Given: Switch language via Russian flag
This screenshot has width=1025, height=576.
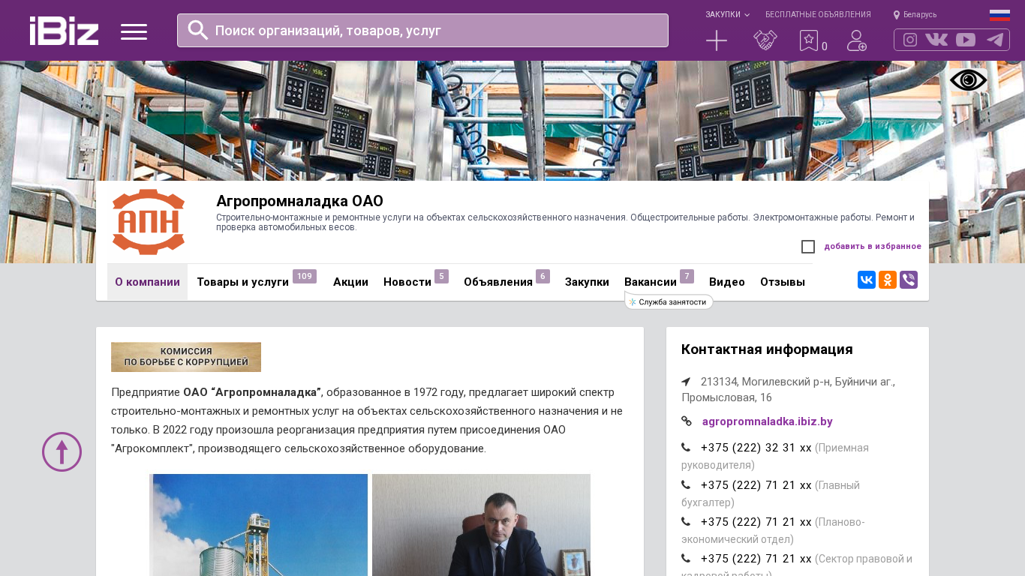Looking at the screenshot, I should tap(999, 15).
